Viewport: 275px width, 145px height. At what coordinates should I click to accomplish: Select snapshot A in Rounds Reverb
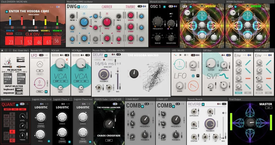(218, 104)
